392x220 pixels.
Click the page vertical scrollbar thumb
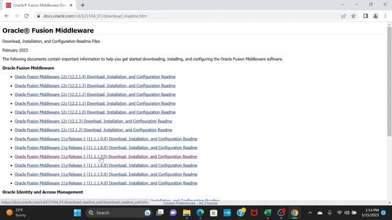point(390,81)
